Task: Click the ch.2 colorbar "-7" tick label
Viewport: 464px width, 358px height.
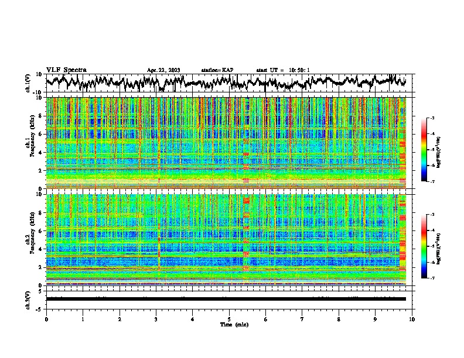Action: tap(432, 278)
